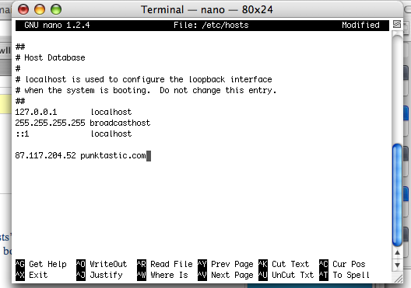Click the ^R Read File shortcut
Viewport: 411px width, 288px height.
point(165,264)
